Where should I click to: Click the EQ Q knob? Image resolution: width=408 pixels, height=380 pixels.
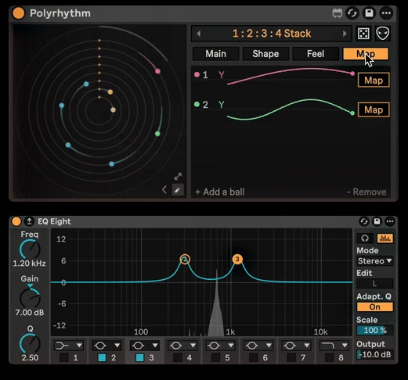point(30,343)
